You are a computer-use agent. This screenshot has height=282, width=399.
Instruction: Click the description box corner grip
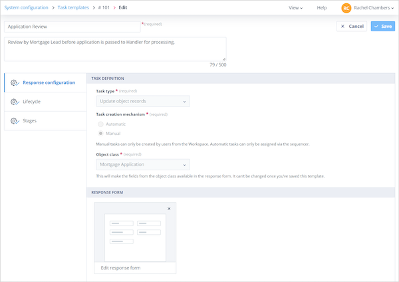coord(224,59)
